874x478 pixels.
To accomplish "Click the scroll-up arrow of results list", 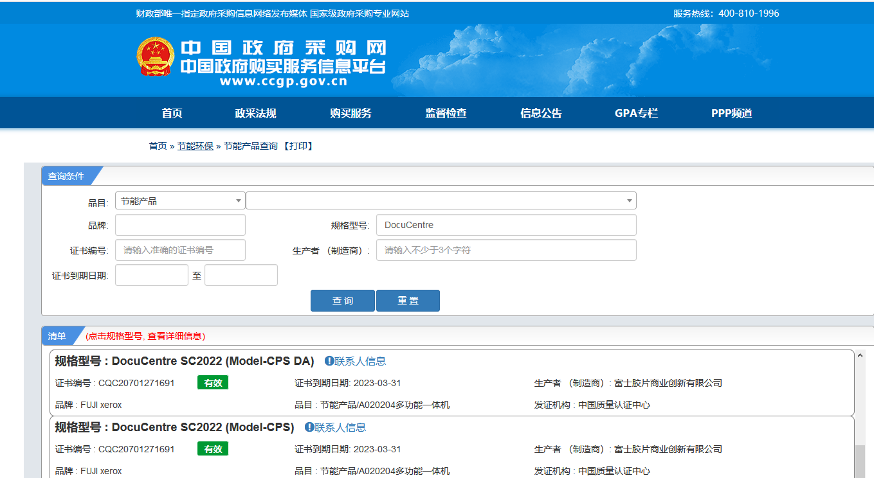I will (x=860, y=355).
